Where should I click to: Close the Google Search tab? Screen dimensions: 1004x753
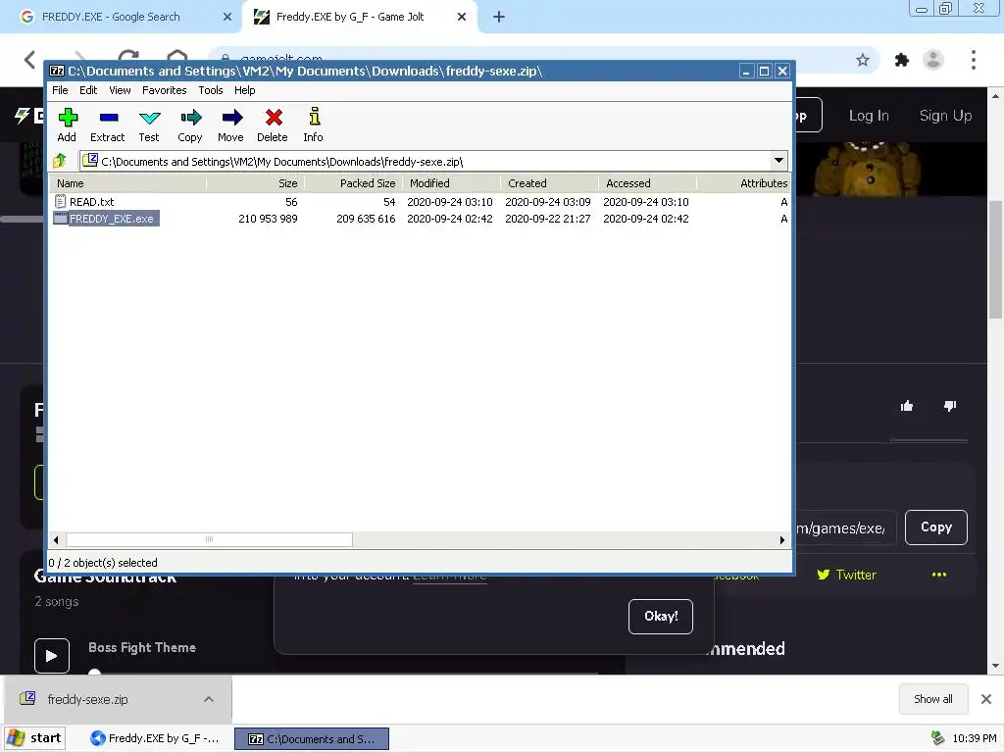point(227,17)
